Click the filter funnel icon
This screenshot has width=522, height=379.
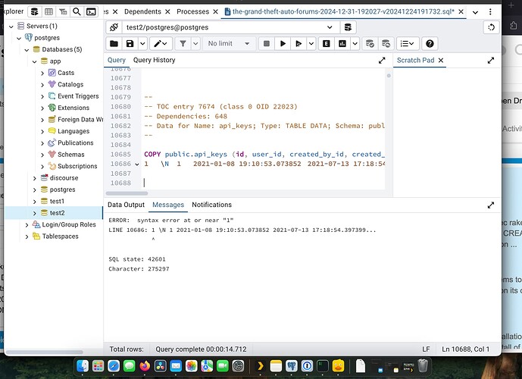[183, 44]
